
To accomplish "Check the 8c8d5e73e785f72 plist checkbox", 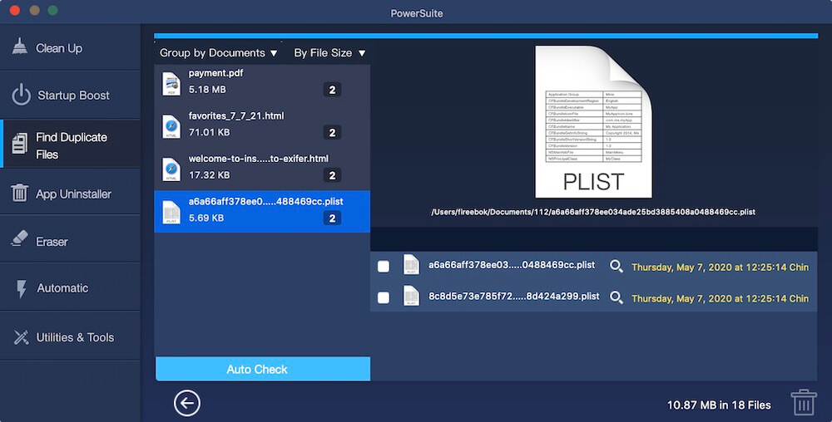I will coord(383,297).
